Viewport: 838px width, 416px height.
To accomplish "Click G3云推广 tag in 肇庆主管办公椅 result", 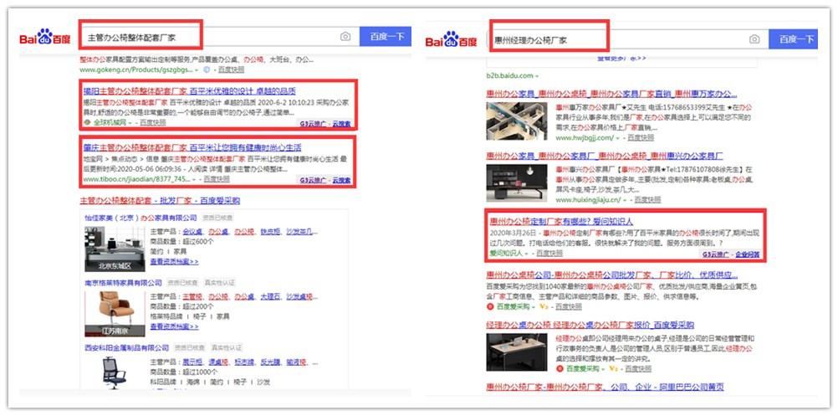I will [313, 180].
